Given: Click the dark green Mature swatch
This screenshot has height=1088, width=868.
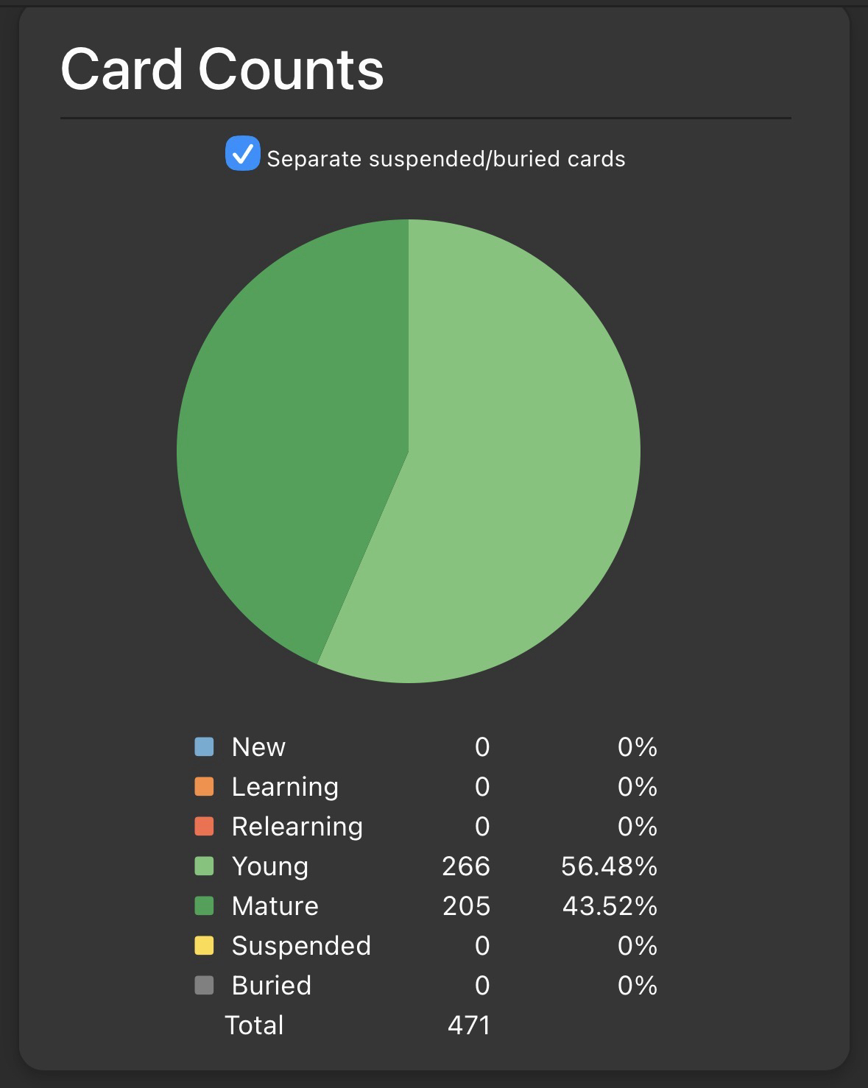Looking at the screenshot, I should pyautogui.click(x=204, y=906).
